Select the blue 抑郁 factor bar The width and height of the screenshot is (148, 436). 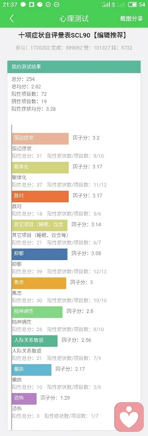point(39,254)
